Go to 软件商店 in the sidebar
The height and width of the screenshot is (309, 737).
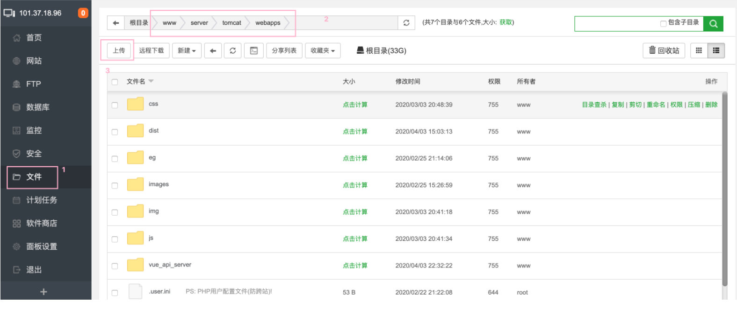click(41, 223)
